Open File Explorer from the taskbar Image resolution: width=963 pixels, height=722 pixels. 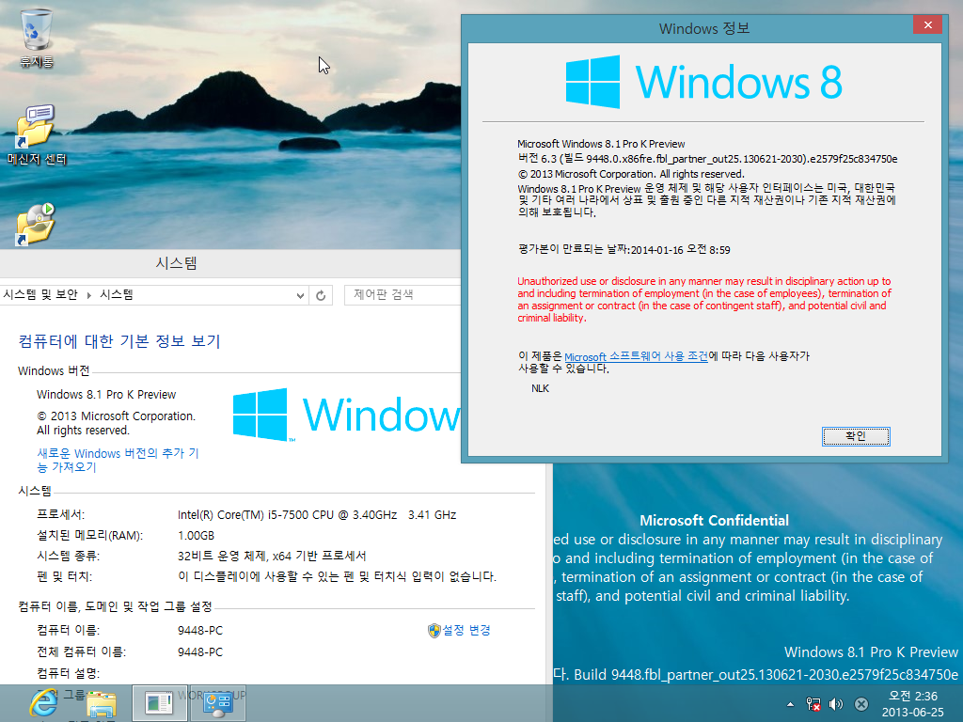coord(103,703)
